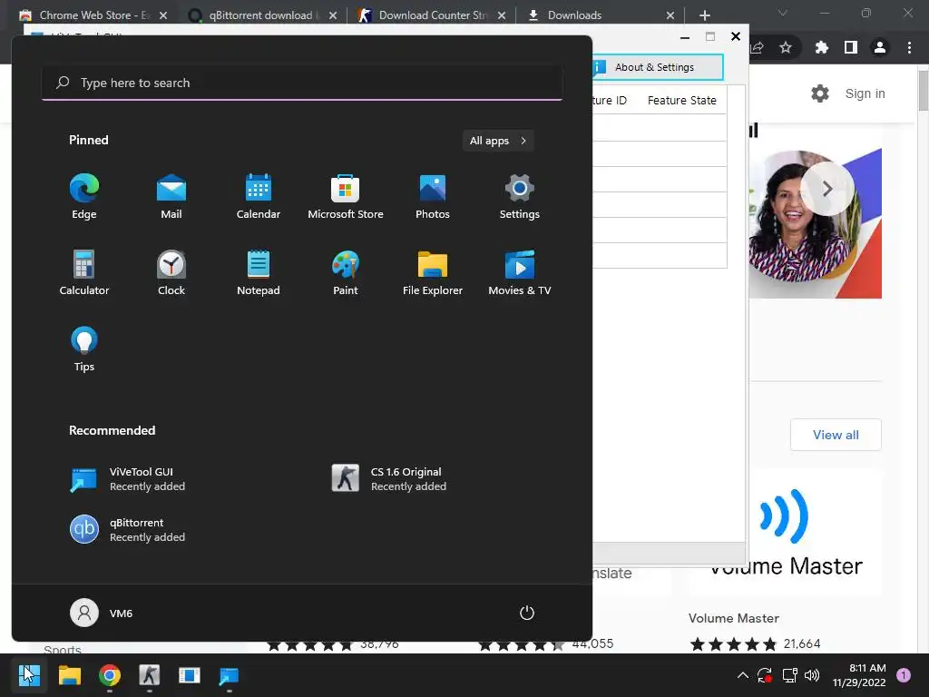The width and height of the screenshot is (929, 697).
Task: Open Microsoft Store from pinned
Action: 346,197
